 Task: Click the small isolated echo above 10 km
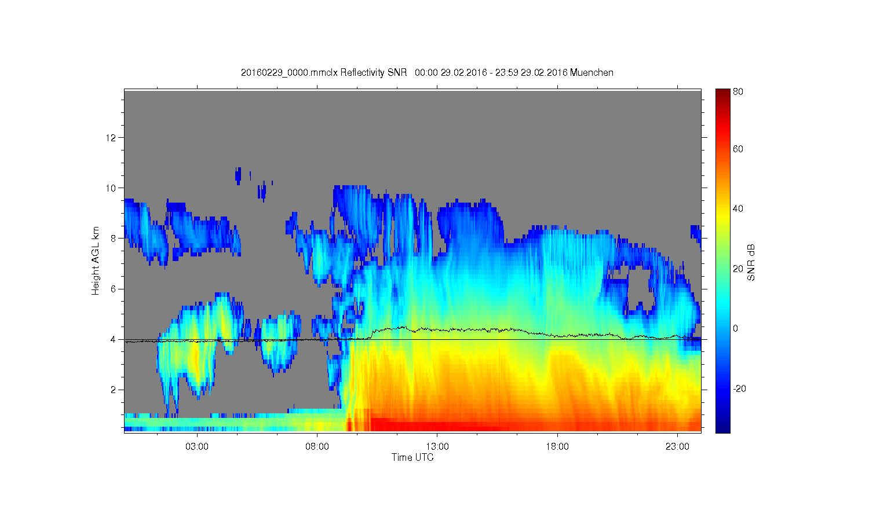tap(238, 175)
